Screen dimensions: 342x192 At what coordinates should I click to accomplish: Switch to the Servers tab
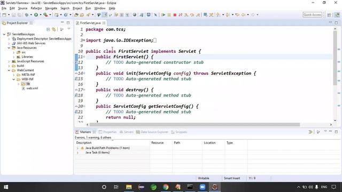126,132
